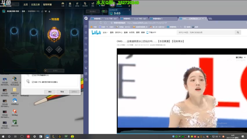247x139 pixels.
Task: Click the grayed mode button in League lobby
Action: (93, 11)
